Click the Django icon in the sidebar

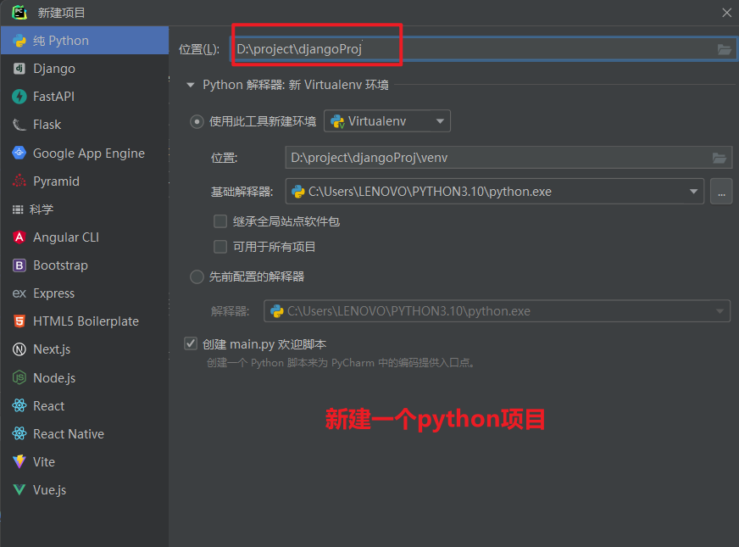point(19,69)
